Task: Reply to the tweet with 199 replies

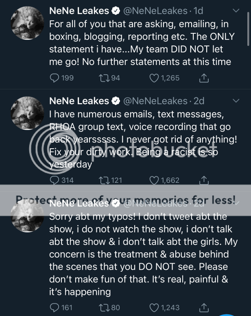Action: (55, 78)
